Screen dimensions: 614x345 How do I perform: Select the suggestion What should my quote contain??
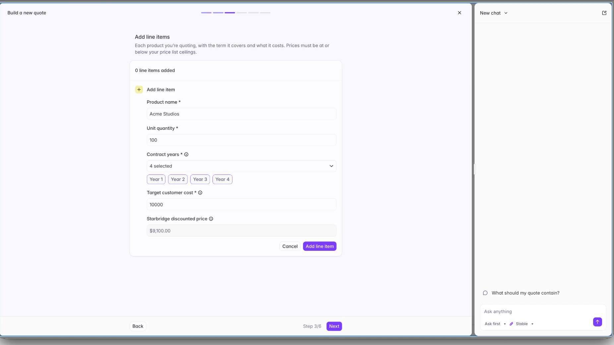[525, 293]
